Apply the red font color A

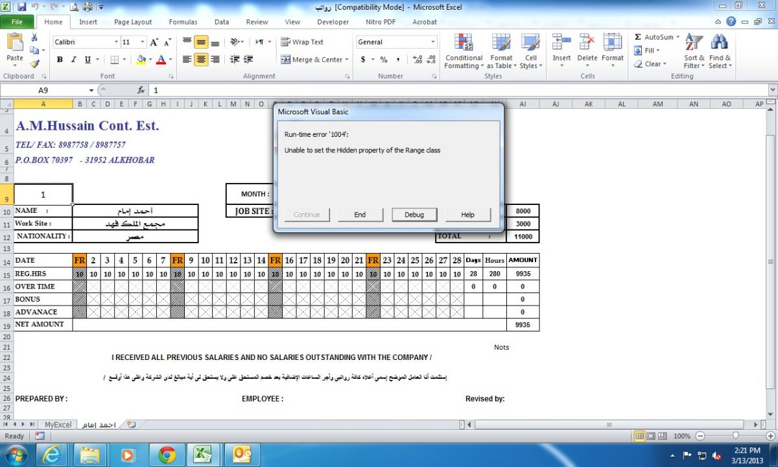(161, 60)
